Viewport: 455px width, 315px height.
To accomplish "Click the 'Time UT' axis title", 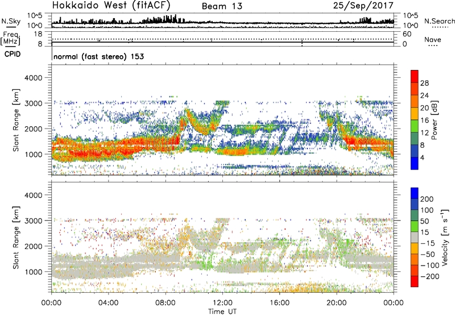I will pyautogui.click(x=222, y=311).
